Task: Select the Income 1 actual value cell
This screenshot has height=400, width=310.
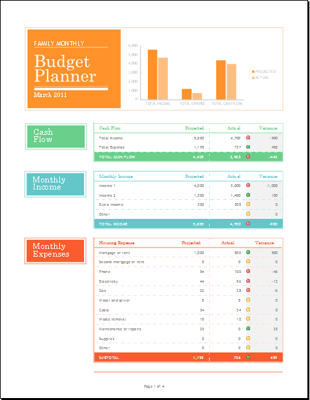Action: point(236,186)
